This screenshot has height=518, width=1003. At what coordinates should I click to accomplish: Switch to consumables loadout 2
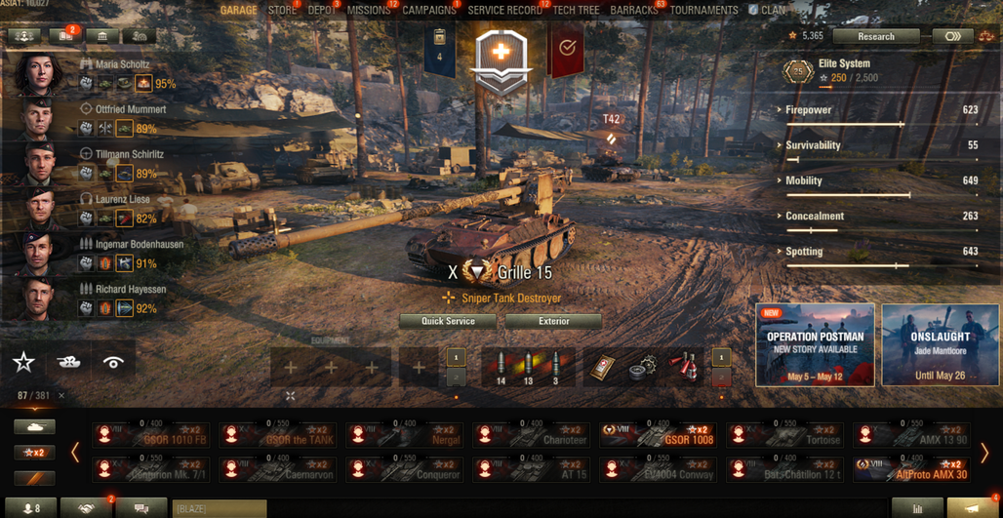722,378
